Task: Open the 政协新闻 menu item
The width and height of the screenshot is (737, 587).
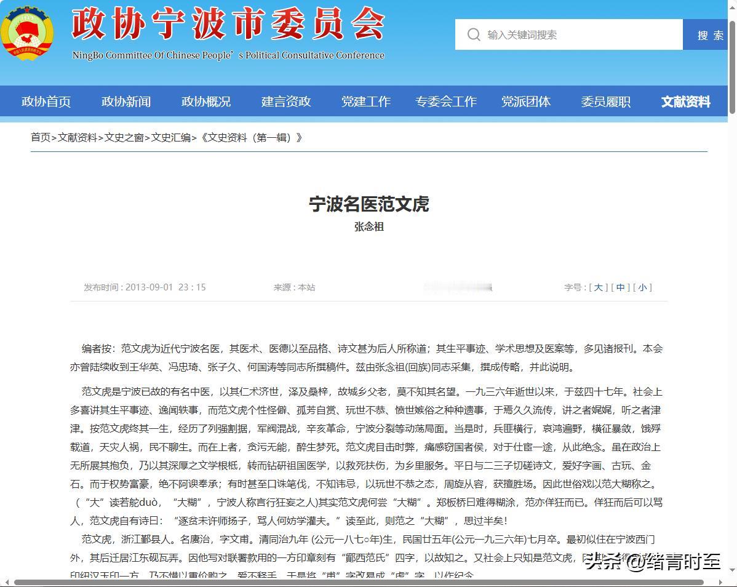Action: point(126,102)
